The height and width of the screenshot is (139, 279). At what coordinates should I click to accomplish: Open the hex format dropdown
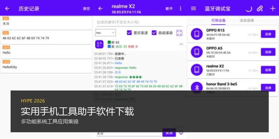click(105, 33)
